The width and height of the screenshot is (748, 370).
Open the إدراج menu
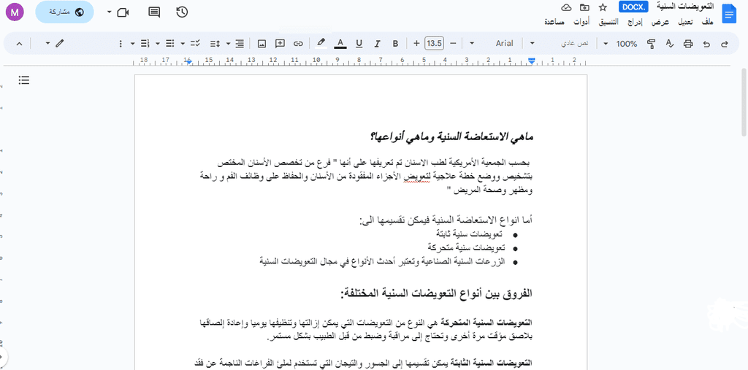[x=636, y=23]
